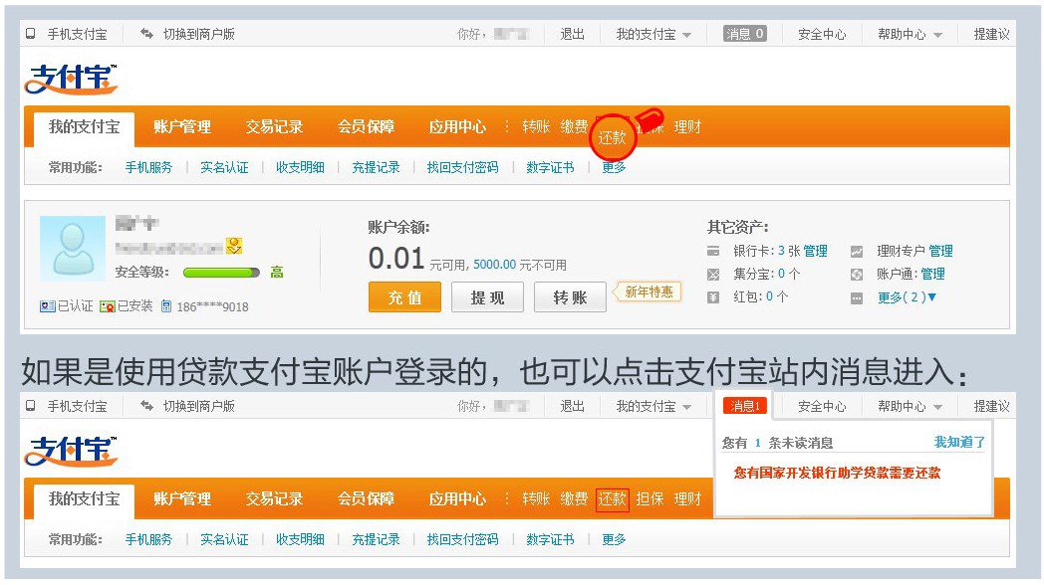Select the red-boxed 还款 menu item
The width and height of the screenshot is (1044, 585).
click(612, 499)
